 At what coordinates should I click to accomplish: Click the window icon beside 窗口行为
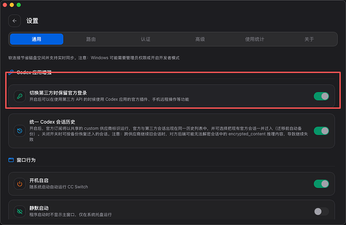(11, 160)
